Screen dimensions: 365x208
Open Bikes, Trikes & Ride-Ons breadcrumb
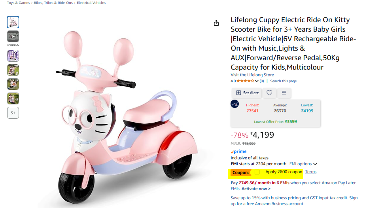pyautogui.click(x=53, y=3)
